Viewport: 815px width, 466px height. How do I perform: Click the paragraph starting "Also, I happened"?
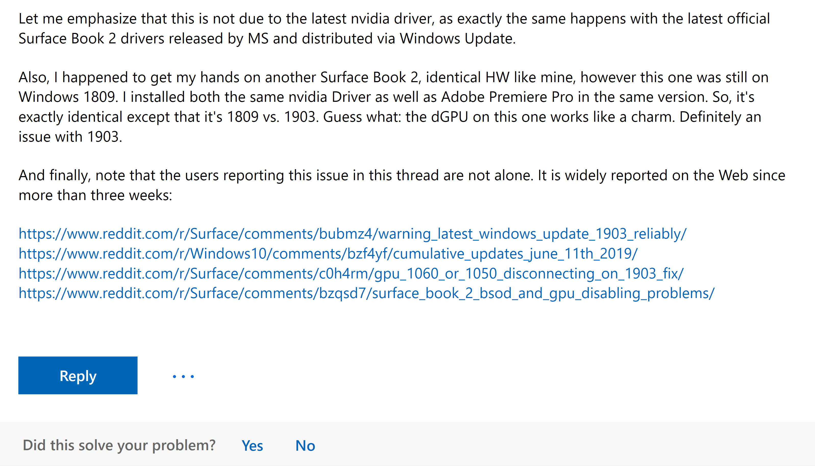[393, 107]
